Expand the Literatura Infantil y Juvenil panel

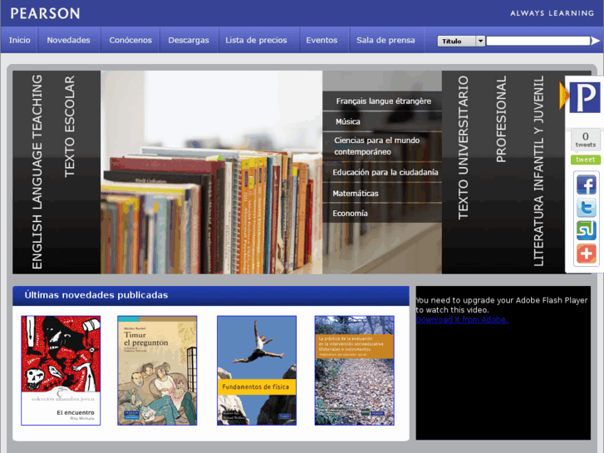coord(538,172)
